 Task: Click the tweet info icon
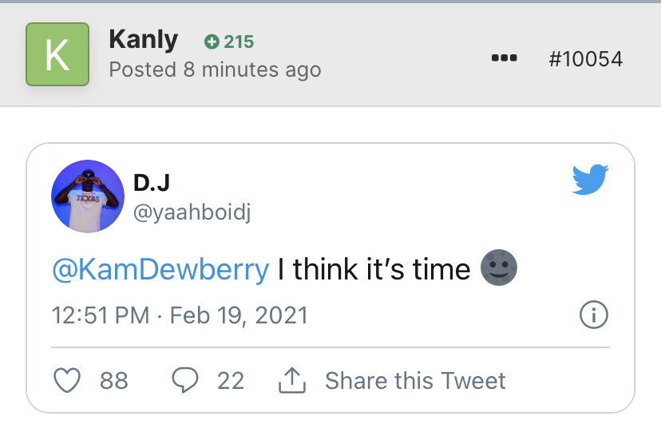click(593, 315)
